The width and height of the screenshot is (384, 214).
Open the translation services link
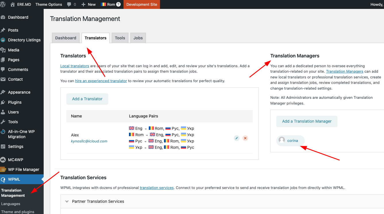tap(157, 188)
